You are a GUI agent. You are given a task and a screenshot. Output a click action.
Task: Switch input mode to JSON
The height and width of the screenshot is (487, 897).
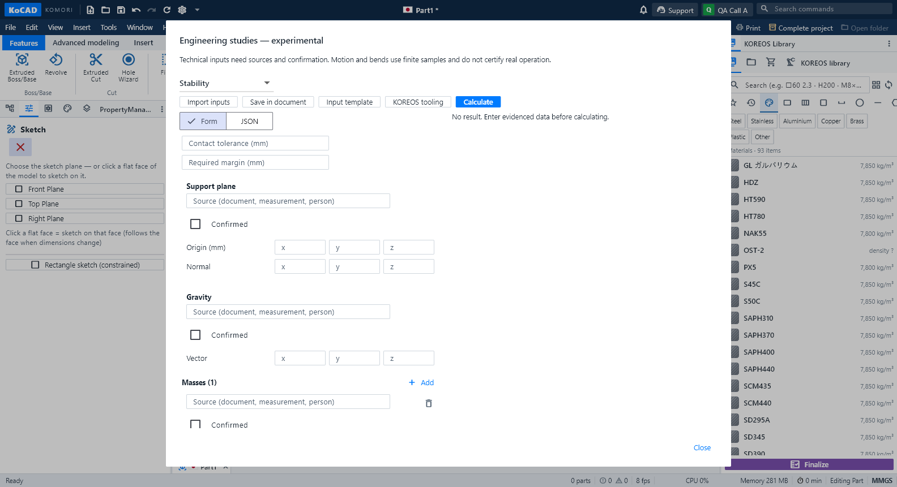(249, 121)
